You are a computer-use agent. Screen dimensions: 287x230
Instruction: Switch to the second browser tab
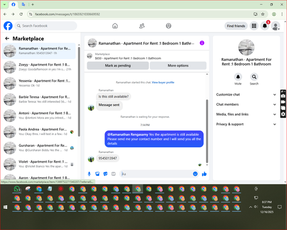[24, 5]
